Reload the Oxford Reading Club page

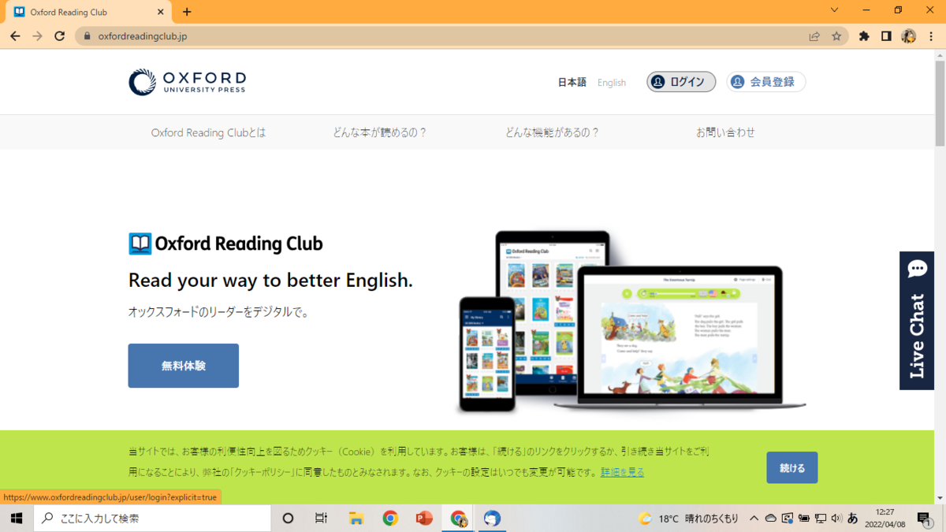59,36
